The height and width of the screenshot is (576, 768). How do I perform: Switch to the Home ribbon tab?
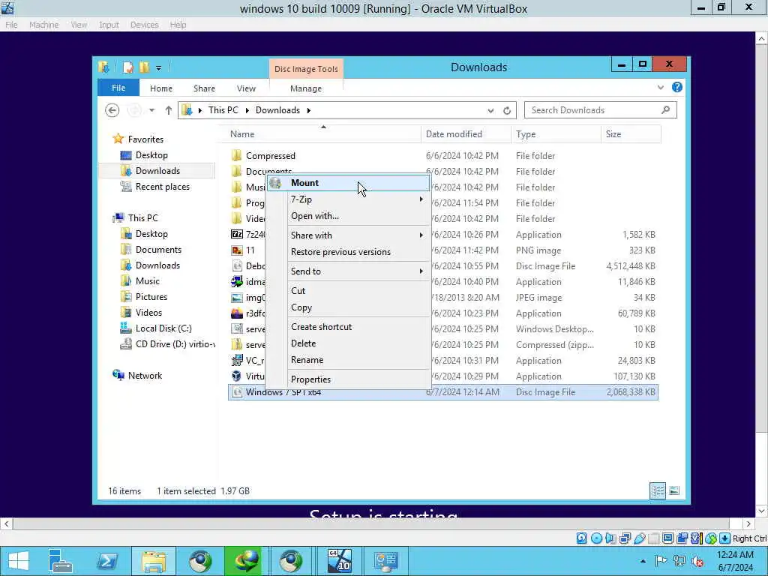pos(161,88)
